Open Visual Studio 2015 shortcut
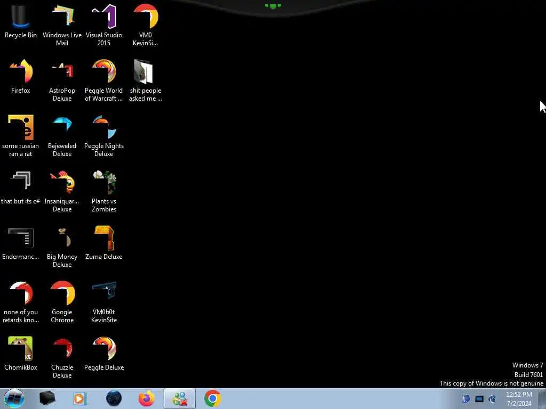This screenshot has height=409, width=546. 104,25
